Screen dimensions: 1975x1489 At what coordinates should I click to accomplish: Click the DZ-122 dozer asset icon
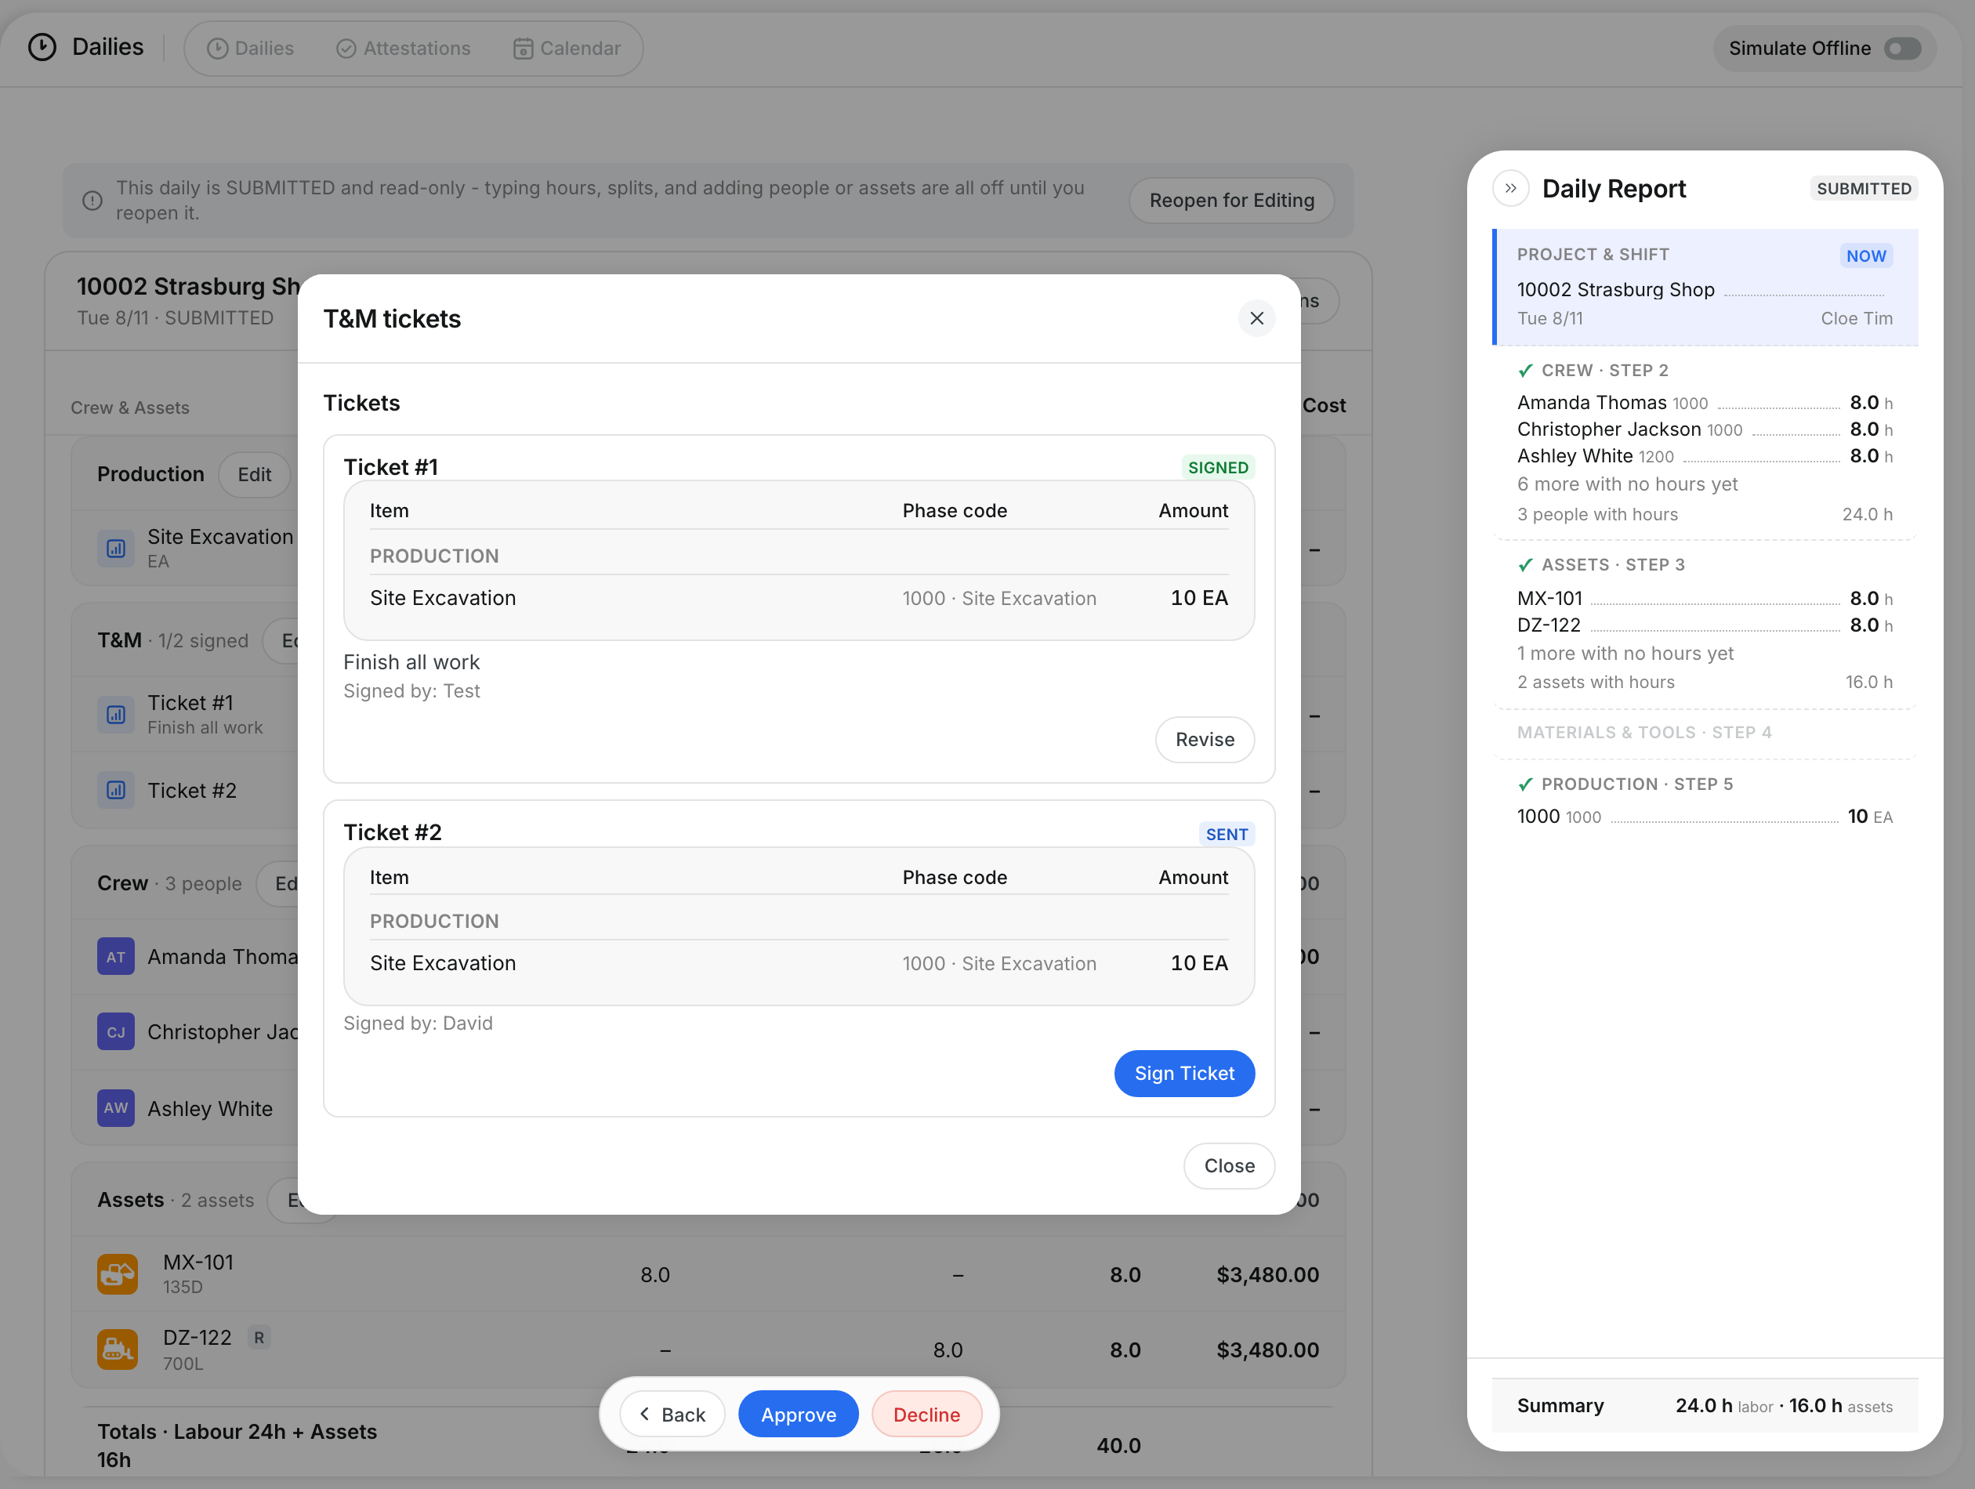117,1349
